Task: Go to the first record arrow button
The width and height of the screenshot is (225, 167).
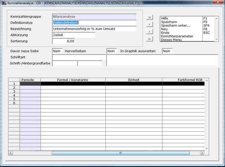Action: click(150, 18)
